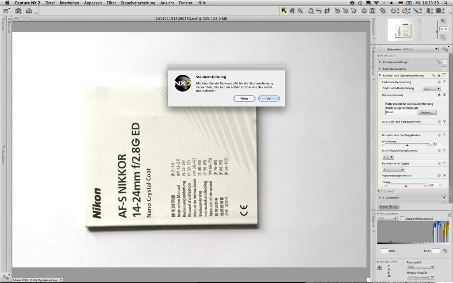453x283 pixels.
Task: Click the Übersicht zoom slider
Action: tap(437, 30)
